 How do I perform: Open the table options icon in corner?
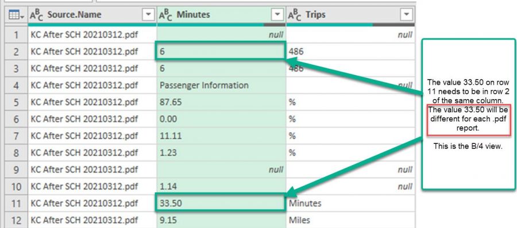[x=16, y=14]
